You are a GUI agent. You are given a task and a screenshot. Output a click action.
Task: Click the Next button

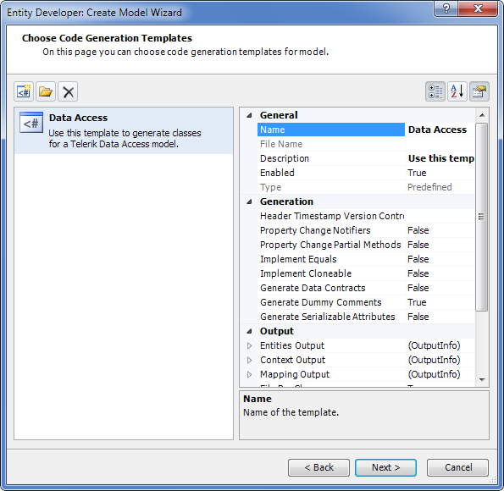[x=385, y=467]
